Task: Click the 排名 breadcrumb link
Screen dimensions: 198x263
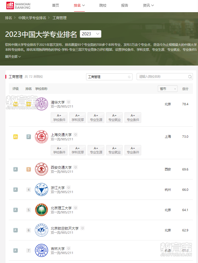Action: tap(8, 18)
